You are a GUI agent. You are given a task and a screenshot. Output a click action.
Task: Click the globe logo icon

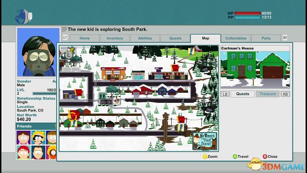24,17
